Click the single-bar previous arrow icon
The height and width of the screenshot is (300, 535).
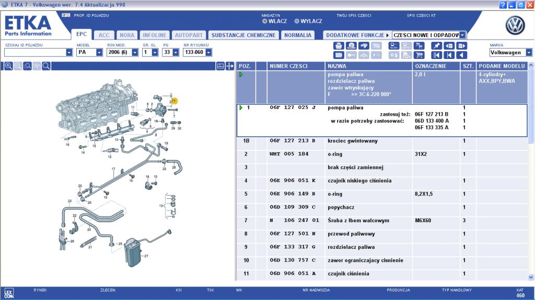tap(449, 55)
